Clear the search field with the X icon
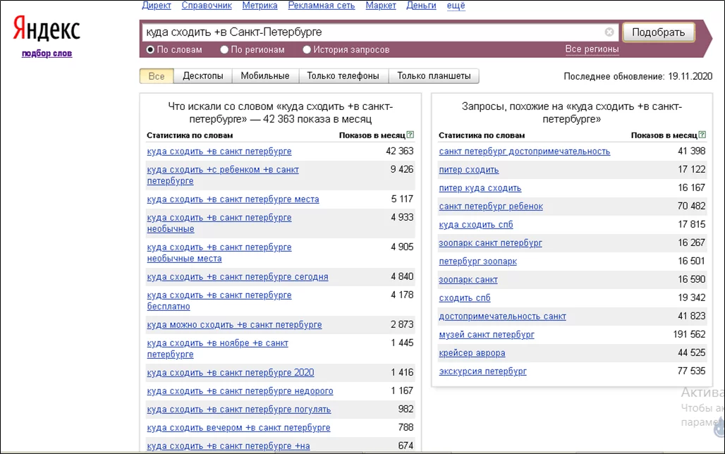 [x=609, y=32]
